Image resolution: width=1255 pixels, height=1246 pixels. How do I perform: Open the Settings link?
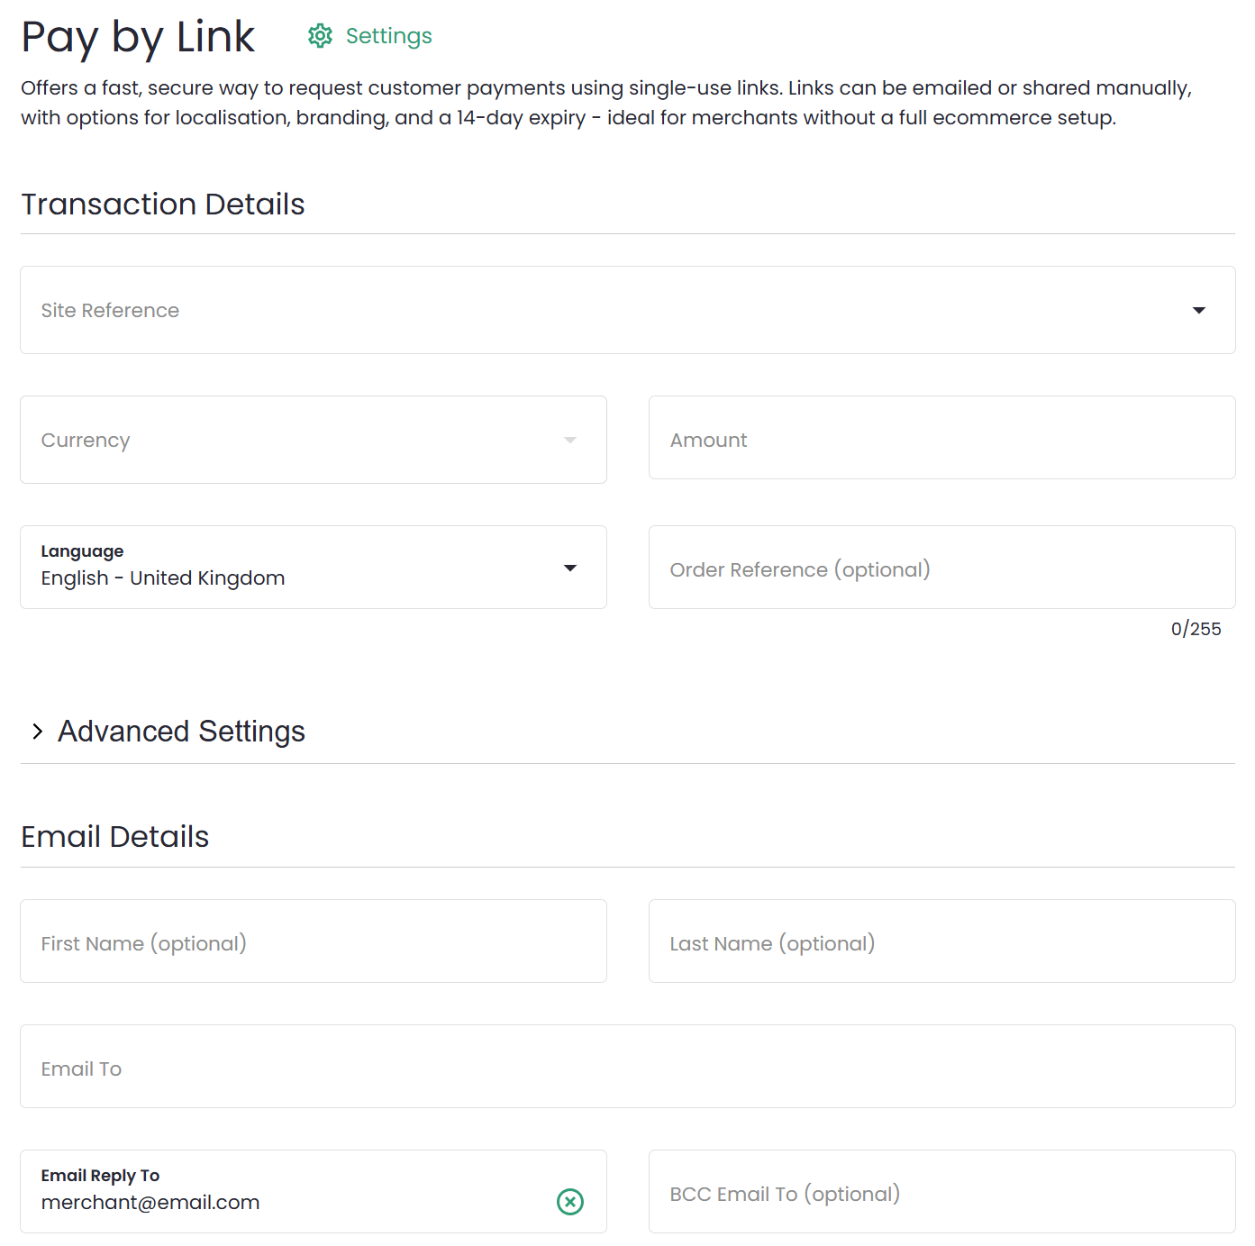pyautogui.click(x=388, y=36)
